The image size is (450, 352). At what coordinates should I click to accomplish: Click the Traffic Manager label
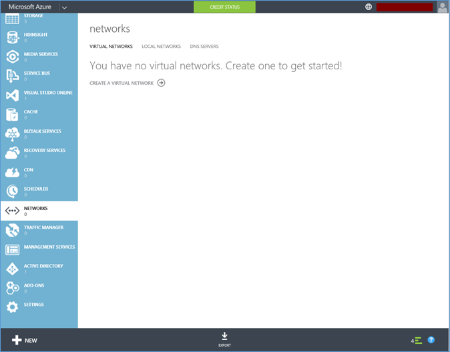point(43,227)
